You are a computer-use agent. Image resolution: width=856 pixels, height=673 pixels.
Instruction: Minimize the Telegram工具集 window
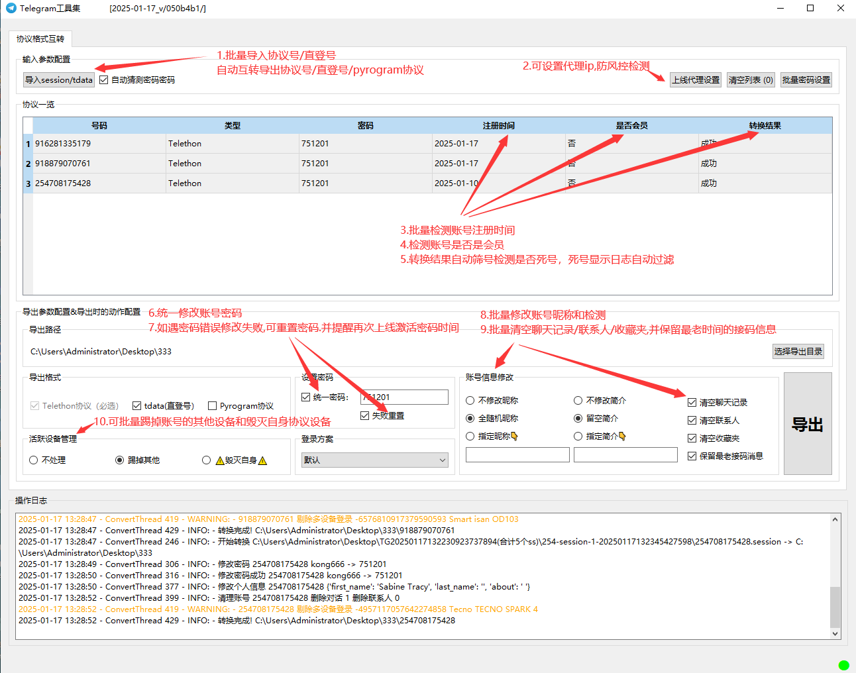[780, 8]
